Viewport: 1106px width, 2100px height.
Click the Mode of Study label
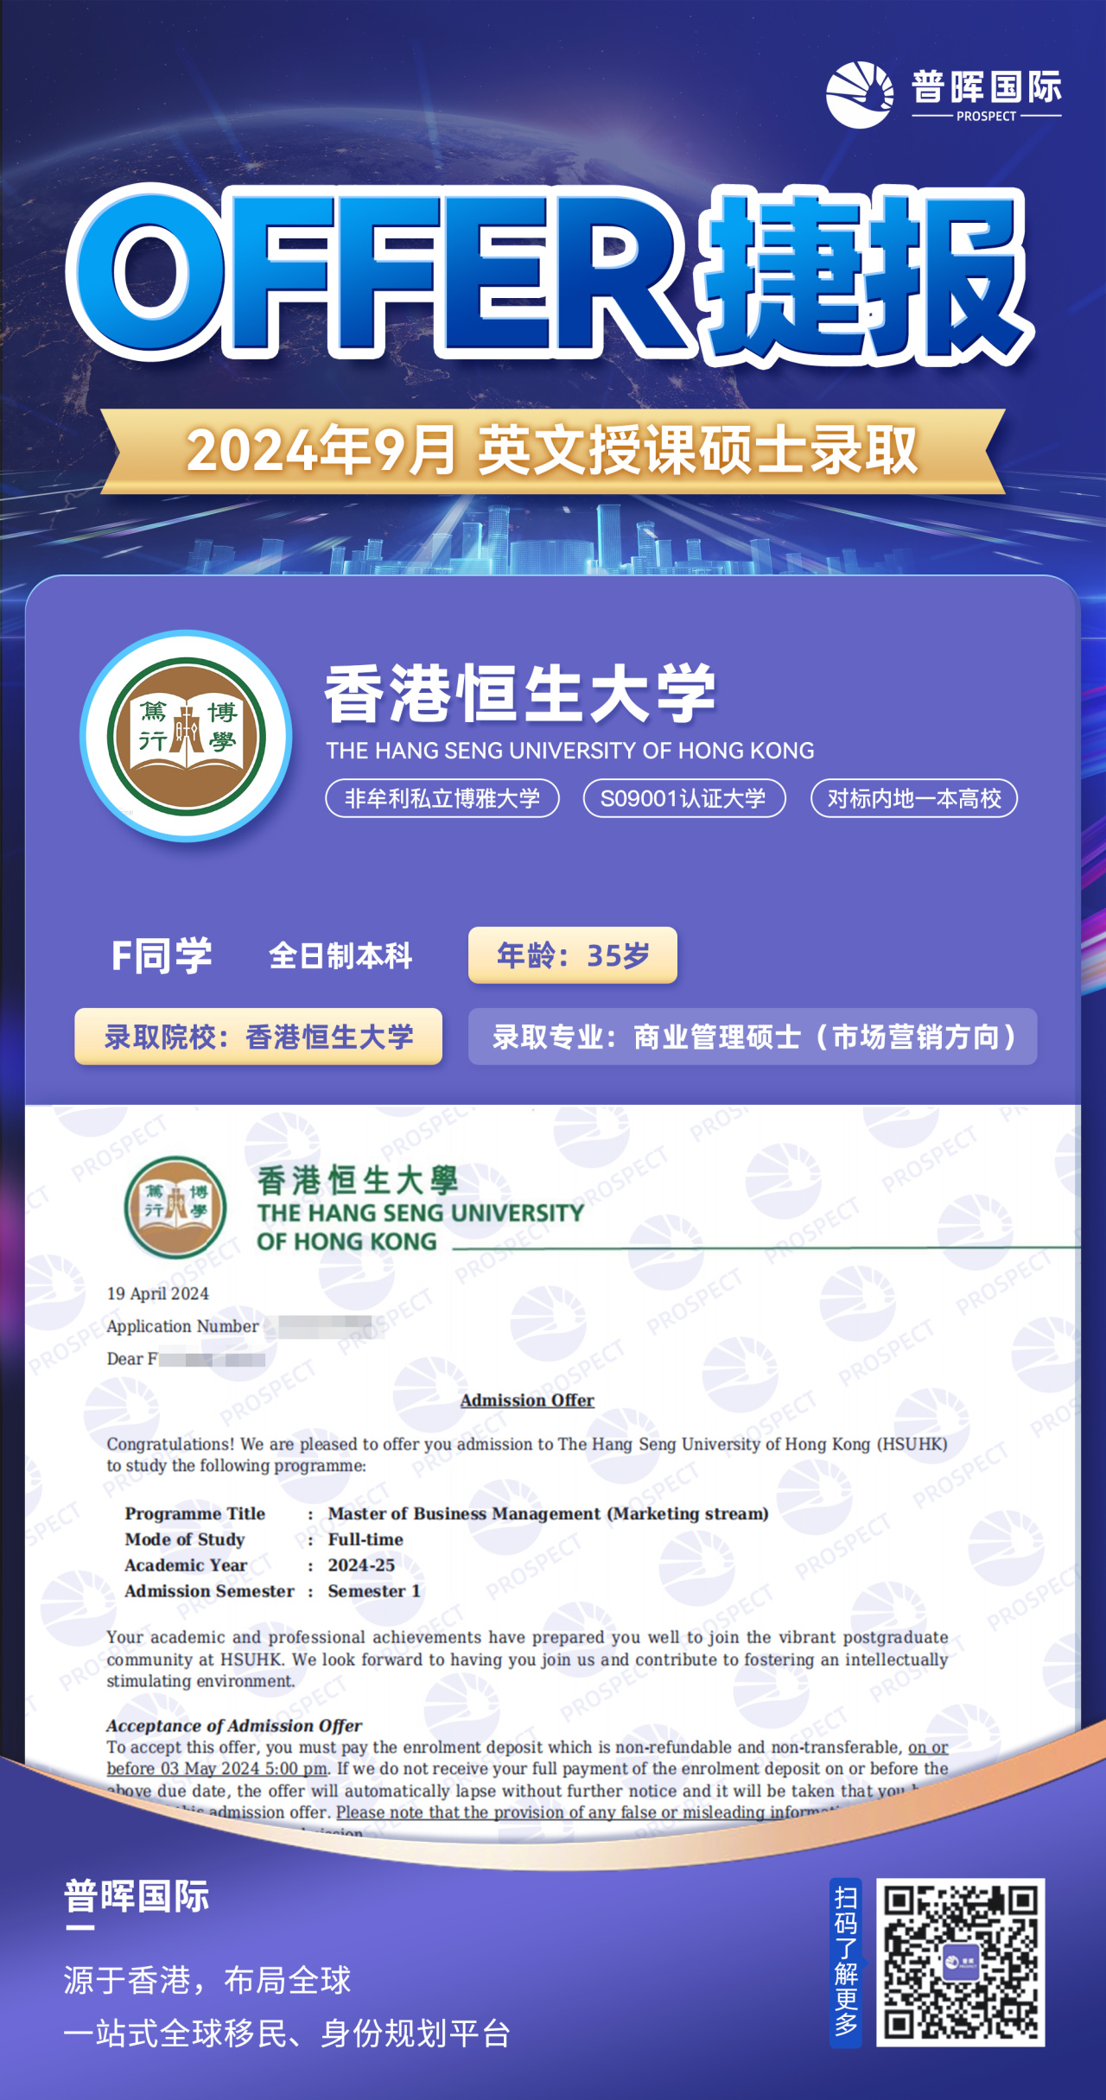coord(185,1539)
